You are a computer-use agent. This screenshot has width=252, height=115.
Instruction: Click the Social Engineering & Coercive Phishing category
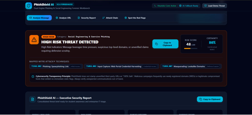(x=89, y=37)
